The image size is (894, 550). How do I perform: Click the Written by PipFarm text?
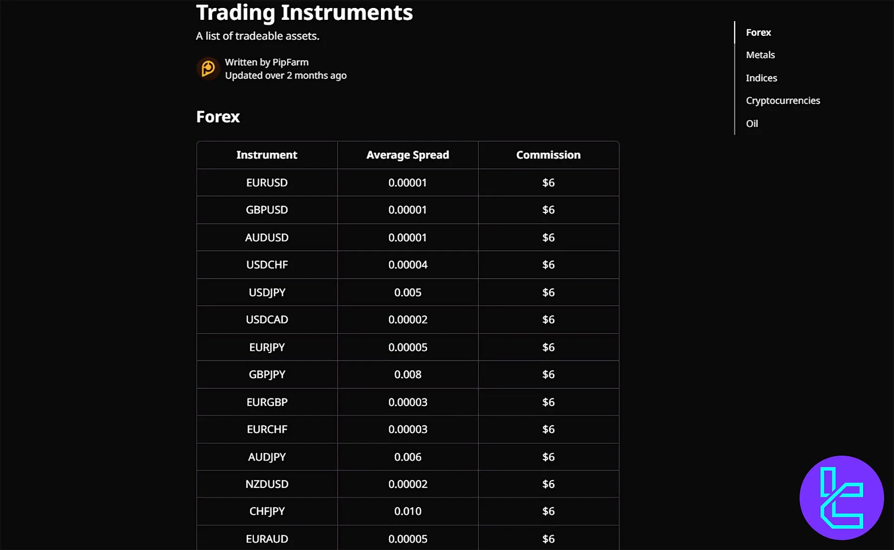pos(266,62)
